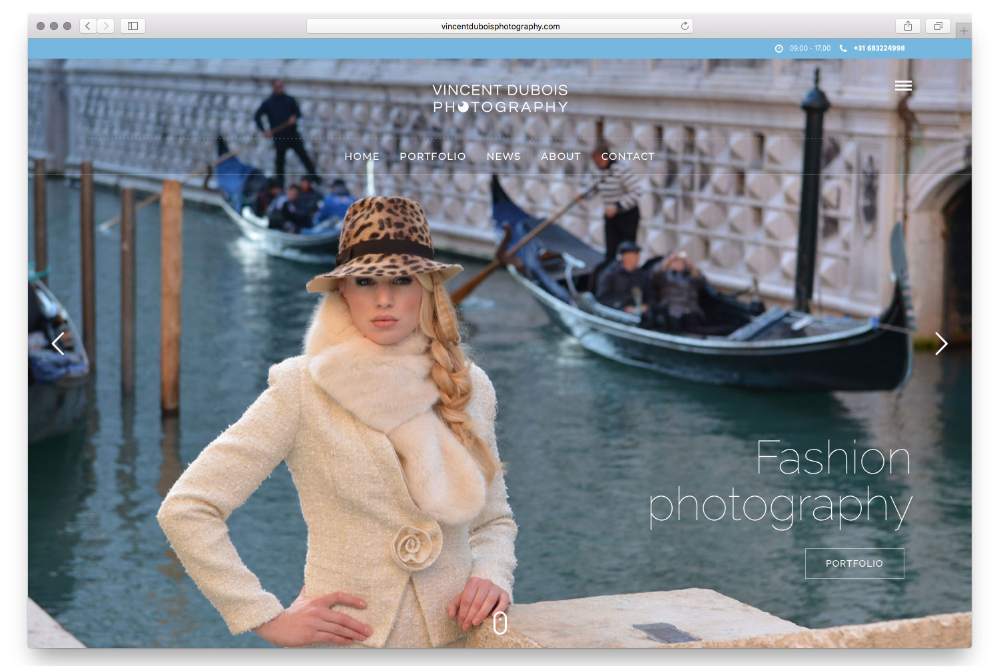Open the Safari share menu
The image size is (999, 666).
pos(908,26)
